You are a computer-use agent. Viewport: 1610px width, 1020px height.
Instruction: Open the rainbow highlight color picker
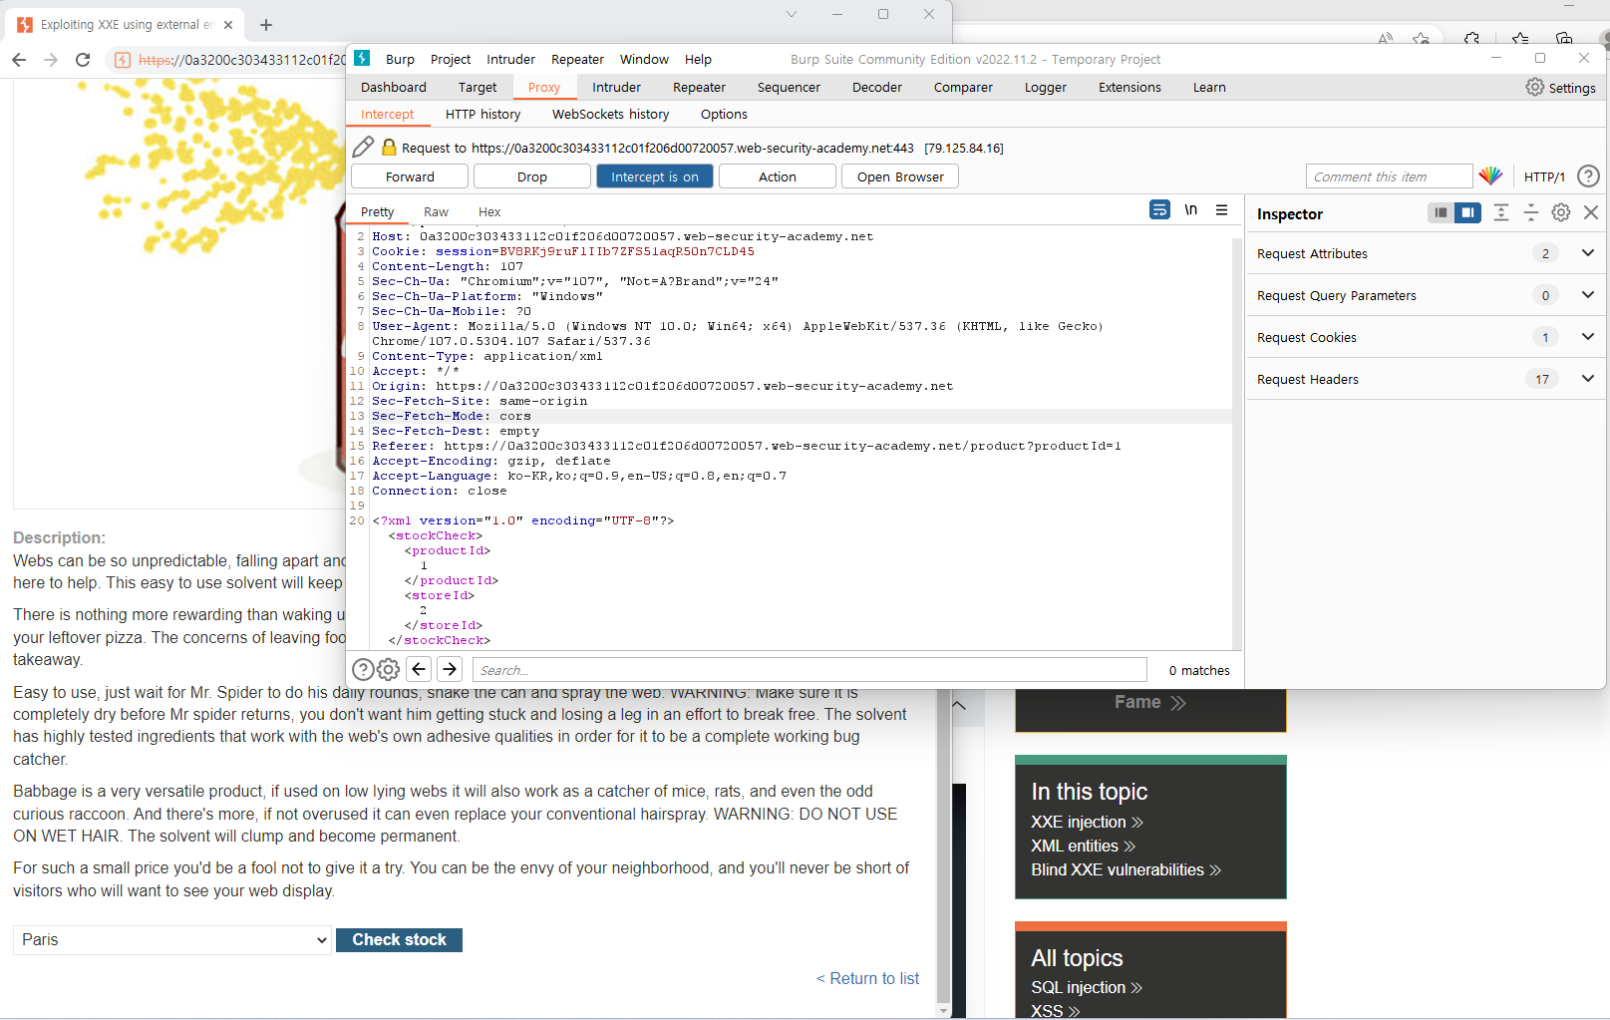(x=1490, y=176)
